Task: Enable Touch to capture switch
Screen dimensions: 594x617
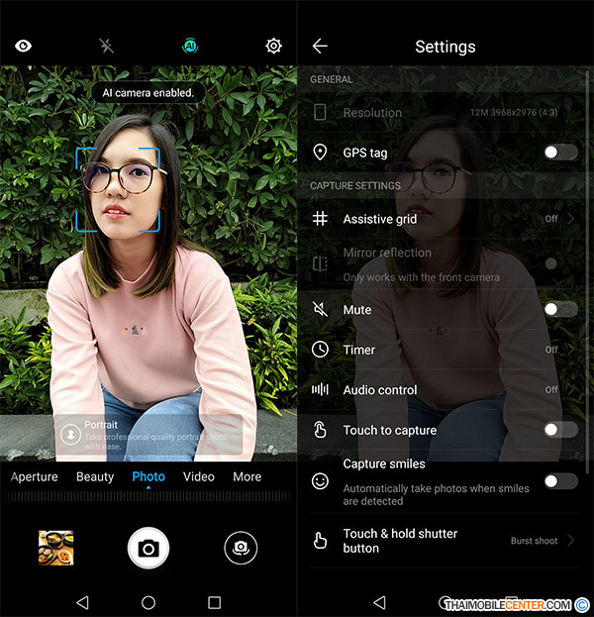Action: pyautogui.click(x=560, y=430)
